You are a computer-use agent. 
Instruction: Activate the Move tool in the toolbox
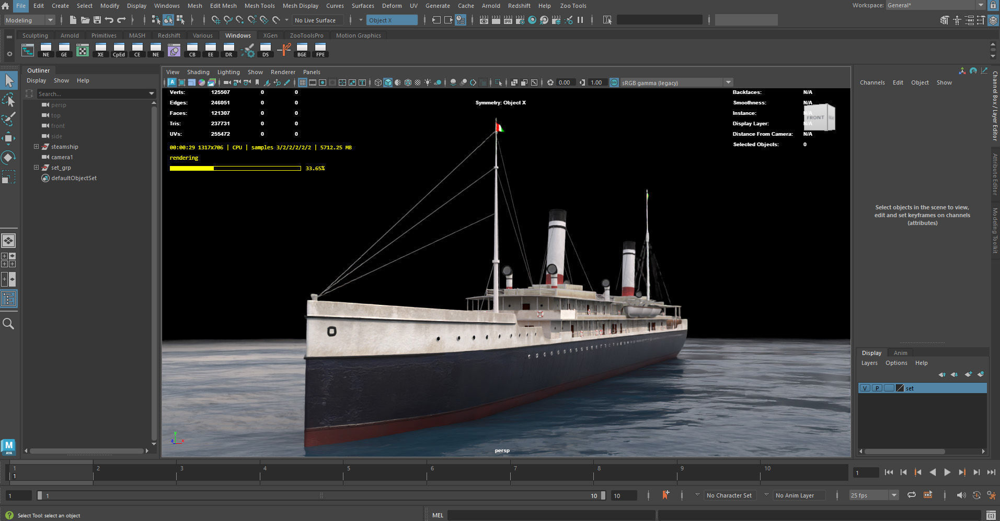pyautogui.click(x=9, y=138)
